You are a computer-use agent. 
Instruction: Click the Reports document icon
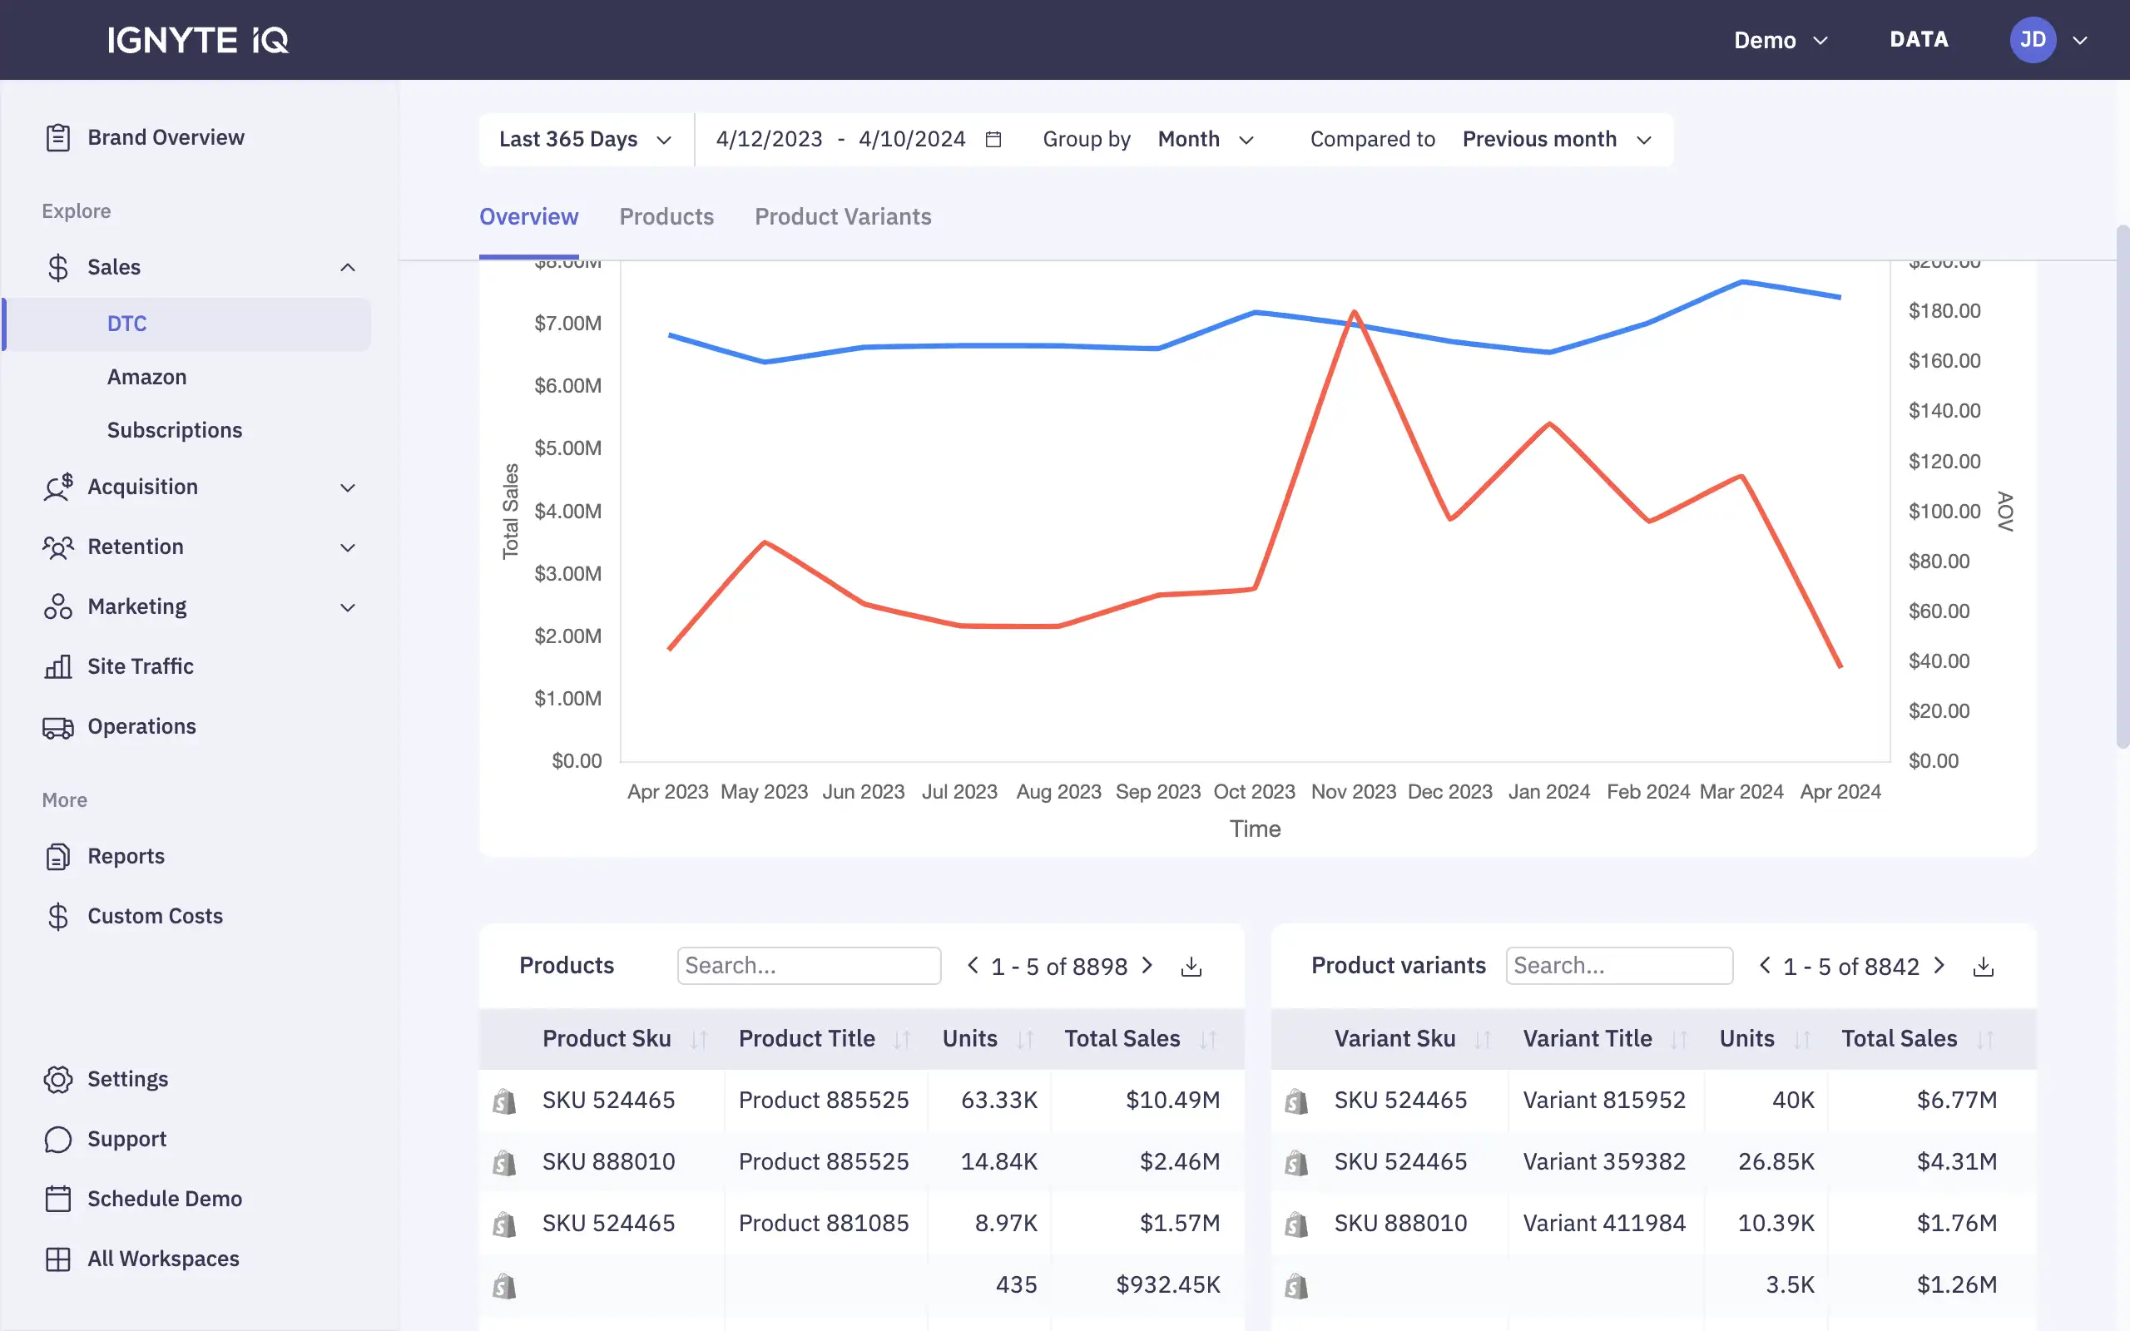click(x=58, y=857)
